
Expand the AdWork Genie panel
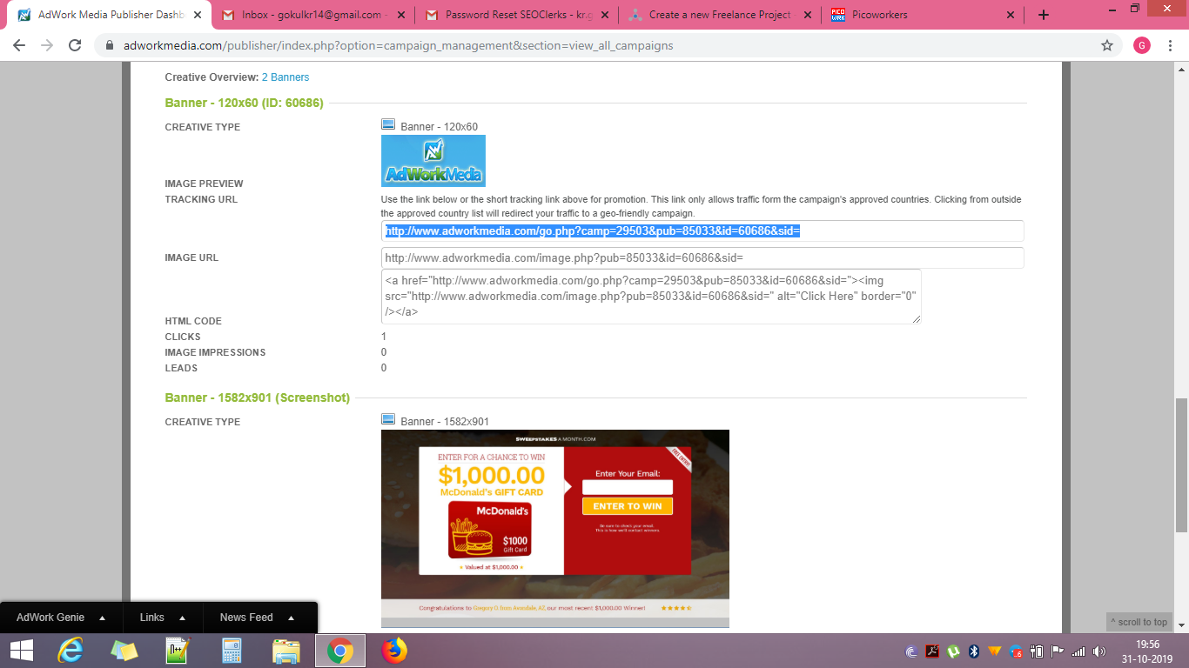pyautogui.click(x=61, y=618)
